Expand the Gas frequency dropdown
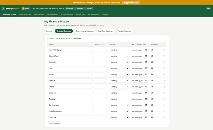 [x=119, y=68]
